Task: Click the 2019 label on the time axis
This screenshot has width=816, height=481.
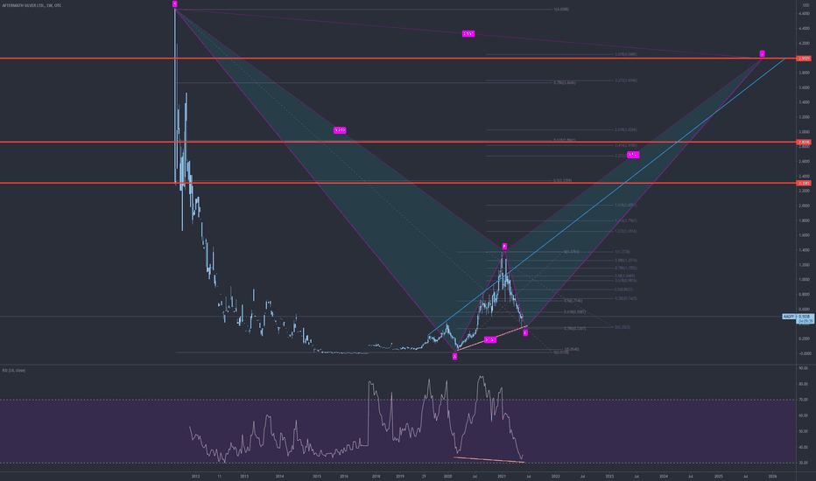Action: pos(399,477)
